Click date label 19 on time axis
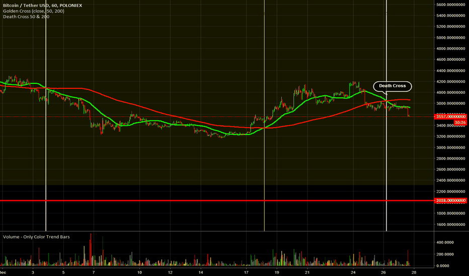Viewport: 469px width, 276px height. (x=277, y=272)
